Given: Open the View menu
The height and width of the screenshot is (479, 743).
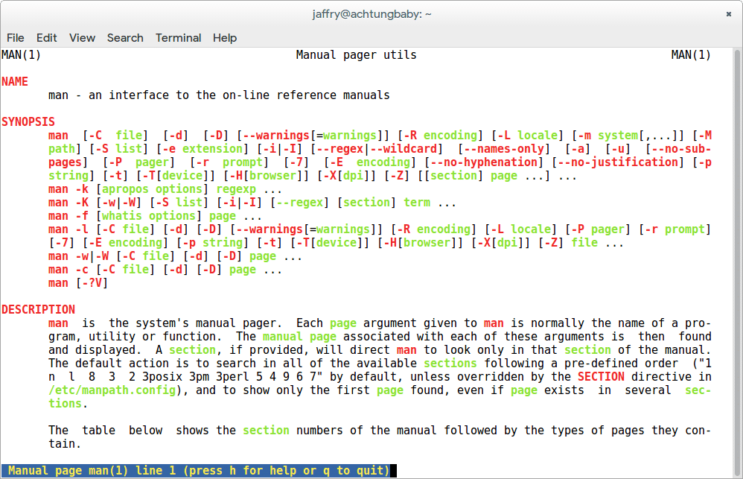Looking at the screenshot, I should [82, 38].
